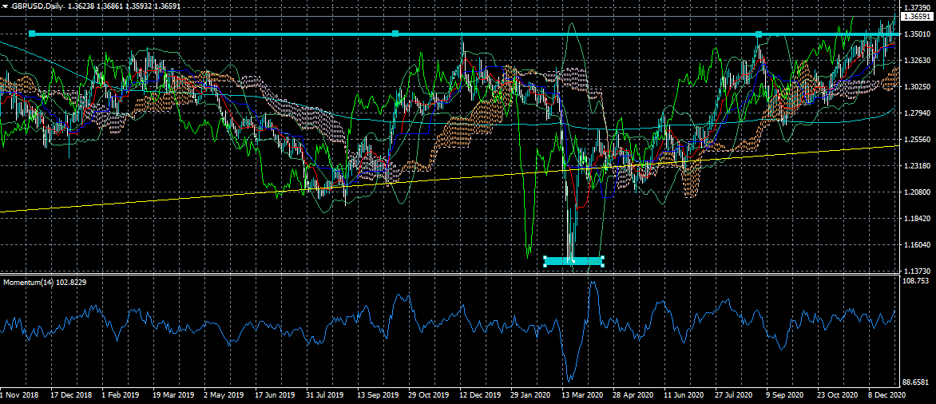Viewport: 936px width, 404px height.
Task: Click the 8 Dec 2020 date label
Action: [x=888, y=394]
